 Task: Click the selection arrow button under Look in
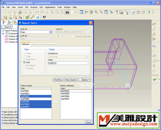pyautogui.click(x=59, y=36)
